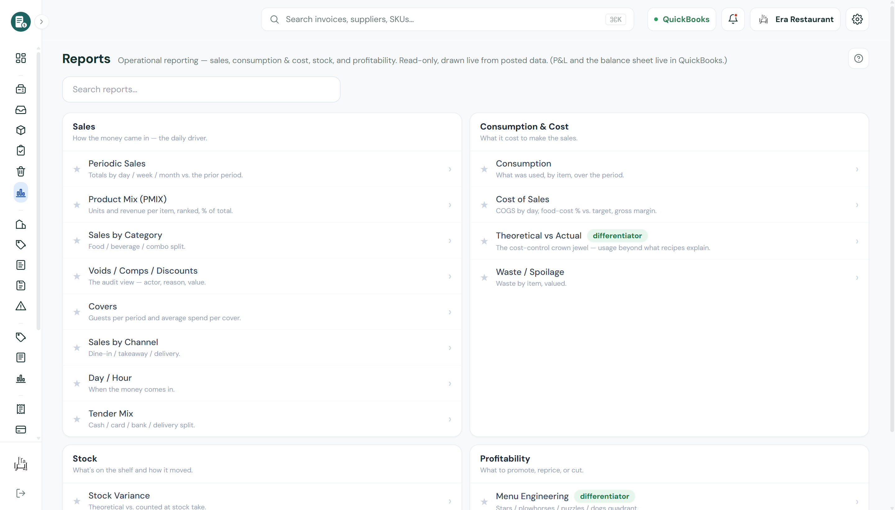Screen dimensions: 895x510
Task: Open the Covers report
Action: tap(262, 312)
